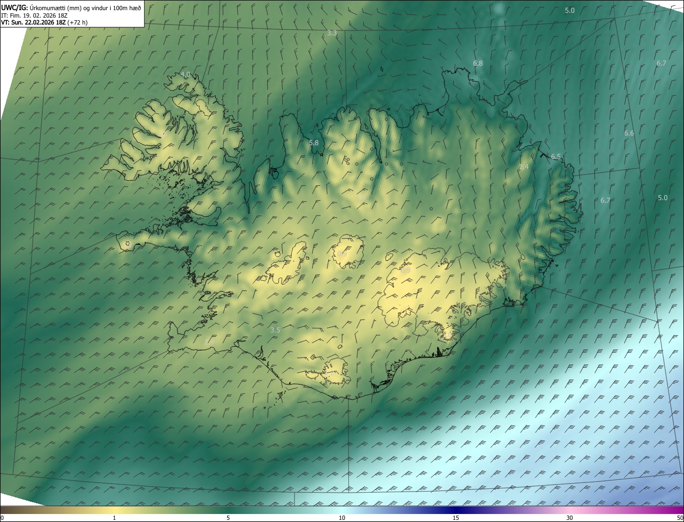Click the '3.5' value label on the map
Screen dimensions: 684x522
click(275, 330)
